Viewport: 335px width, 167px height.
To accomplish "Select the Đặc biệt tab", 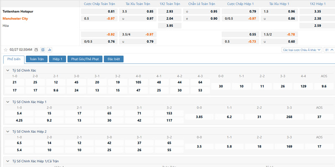I will tap(113, 59).
